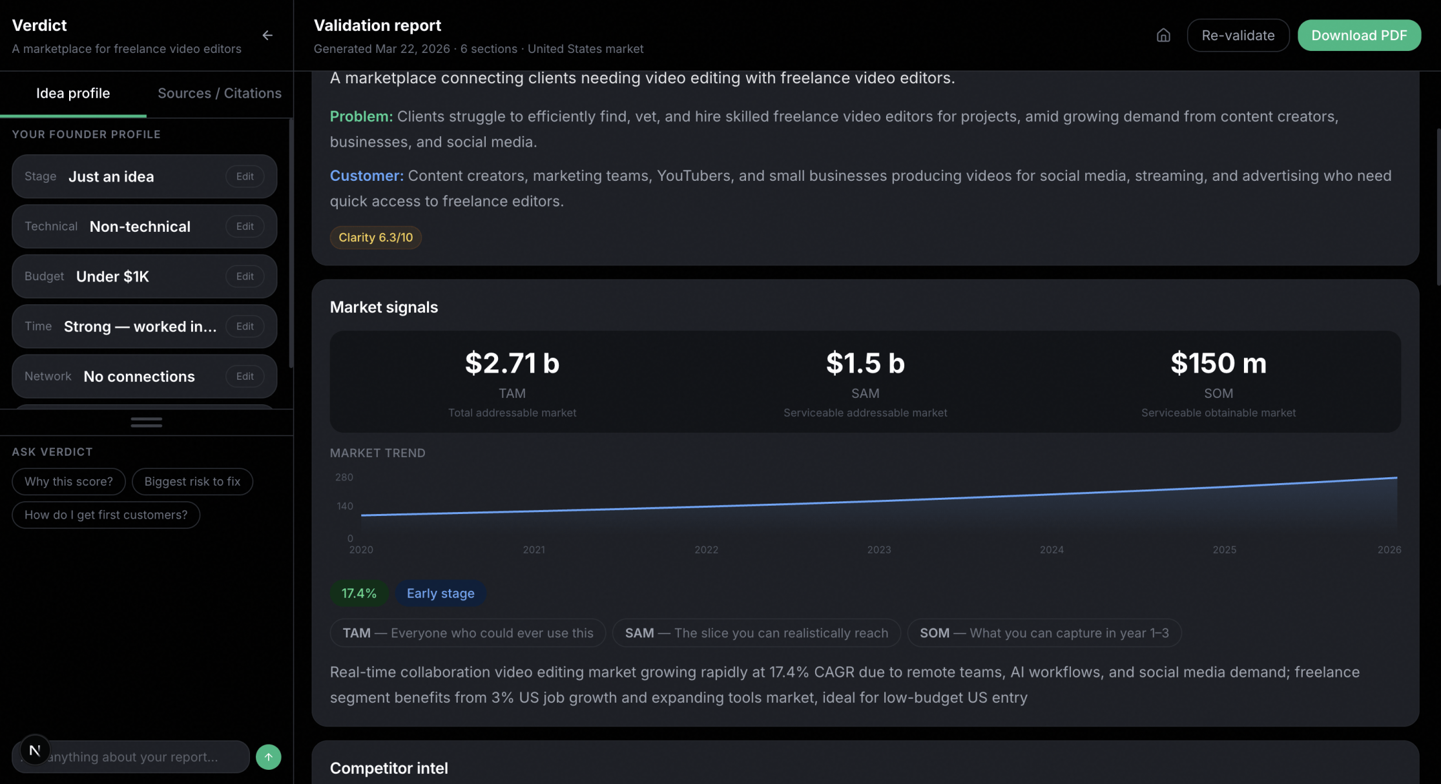Focus the ask anything about your report field
Viewport: 1441px width, 784px height.
tap(142, 757)
